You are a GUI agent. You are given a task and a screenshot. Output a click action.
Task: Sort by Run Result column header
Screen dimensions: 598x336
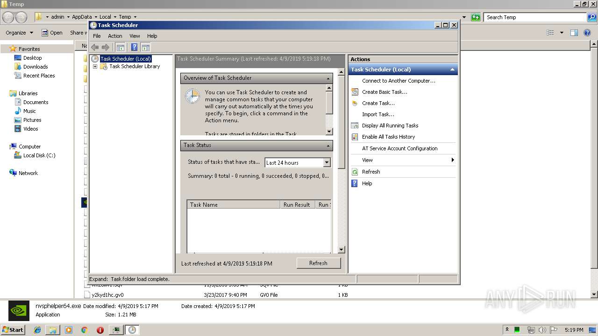pos(298,205)
